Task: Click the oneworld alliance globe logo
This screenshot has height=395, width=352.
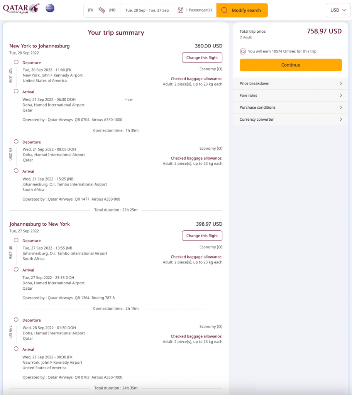Action: [x=50, y=8]
